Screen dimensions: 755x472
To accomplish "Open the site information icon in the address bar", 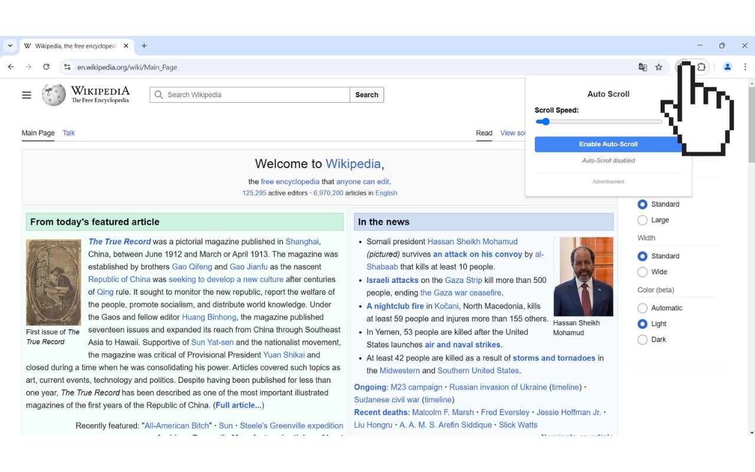I will click(67, 67).
